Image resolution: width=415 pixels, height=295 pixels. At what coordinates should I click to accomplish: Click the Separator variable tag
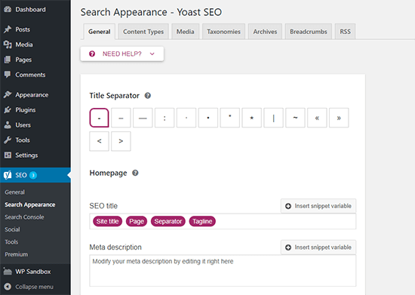tap(168, 221)
